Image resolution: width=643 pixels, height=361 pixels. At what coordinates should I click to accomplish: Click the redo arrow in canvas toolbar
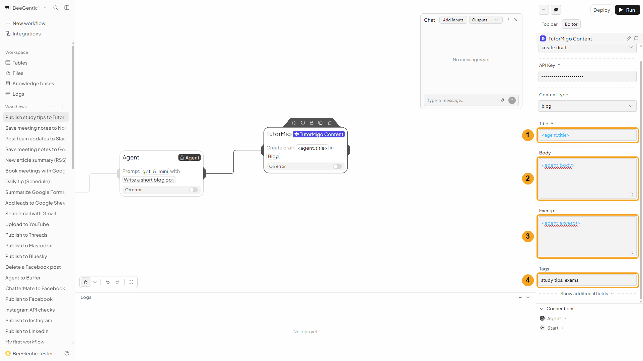118,282
